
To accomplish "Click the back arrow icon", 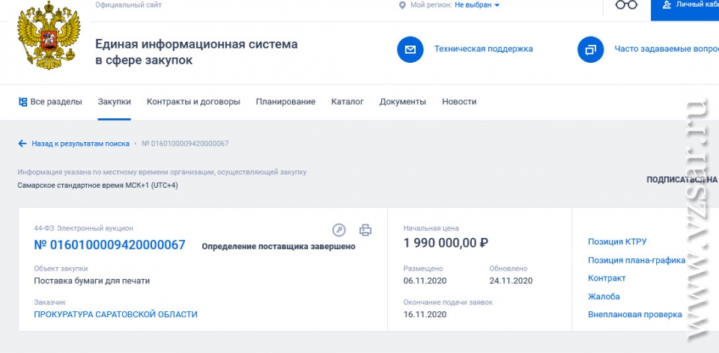I will (22, 144).
